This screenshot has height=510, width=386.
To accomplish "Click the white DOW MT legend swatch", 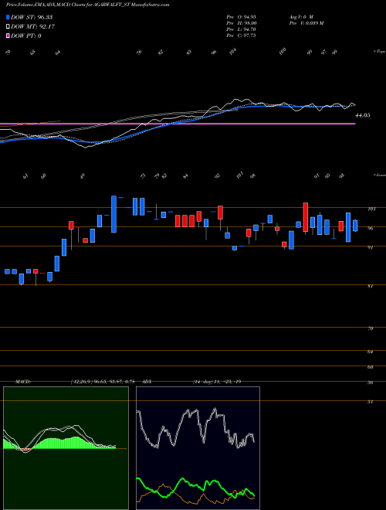I will (8, 27).
